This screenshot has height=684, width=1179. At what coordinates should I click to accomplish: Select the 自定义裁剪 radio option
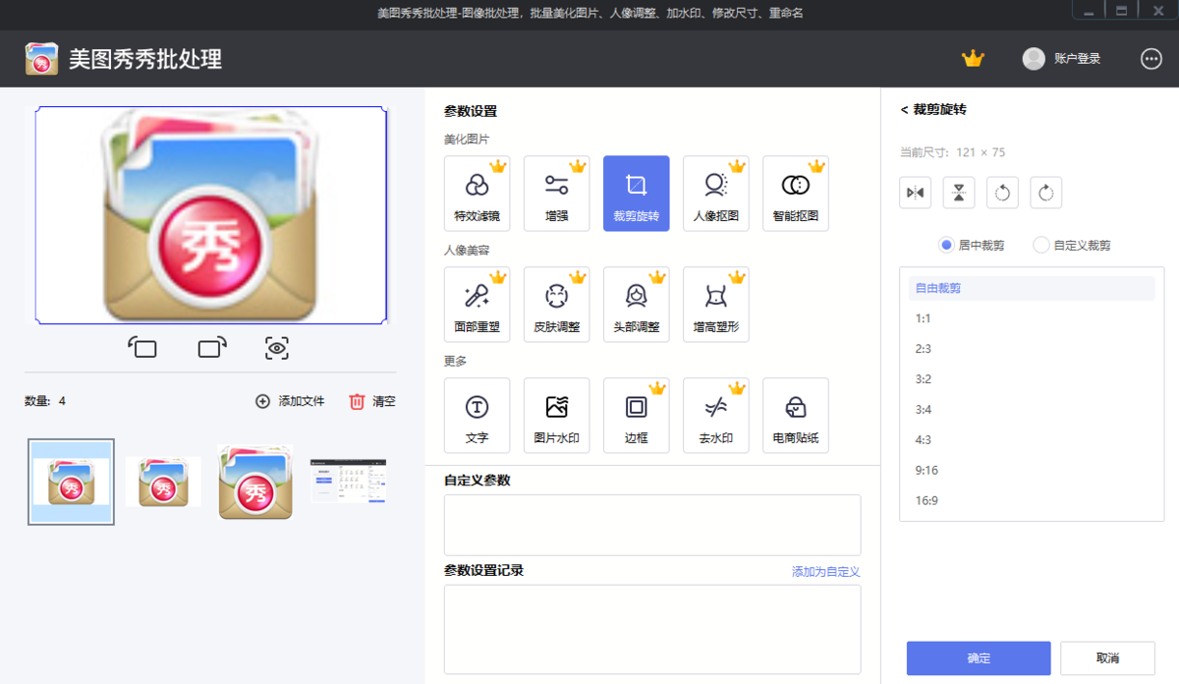1072,245
